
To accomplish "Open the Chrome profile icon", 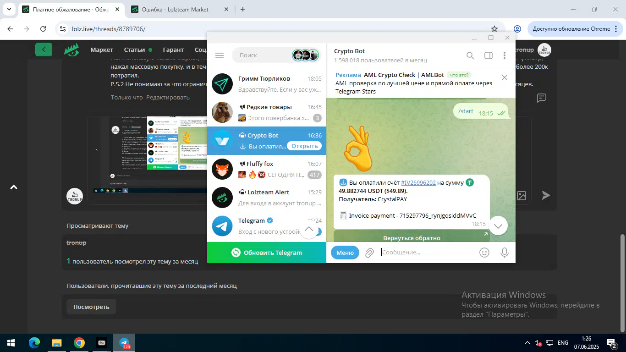I will [x=517, y=29].
